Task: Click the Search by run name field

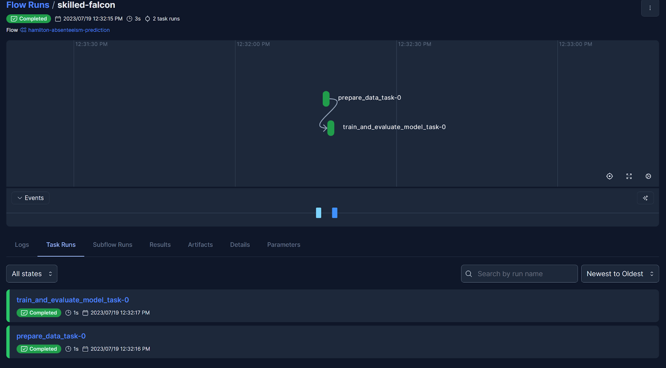Action: point(519,274)
